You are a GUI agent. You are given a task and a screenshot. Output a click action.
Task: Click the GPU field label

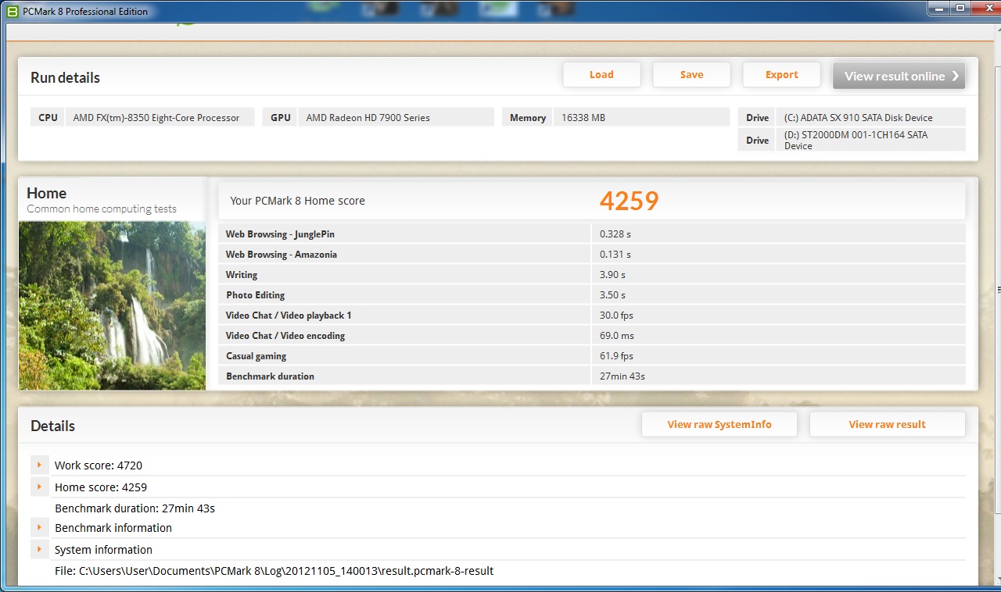click(281, 118)
